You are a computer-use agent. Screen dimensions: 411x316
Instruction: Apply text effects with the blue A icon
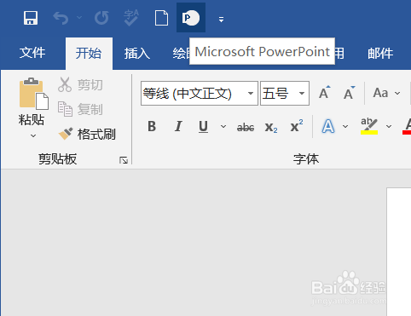click(x=328, y=126)
